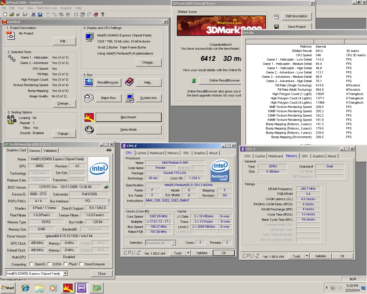
Task: Switch to the Validation tab in GPU-Z
Action: 50,151
